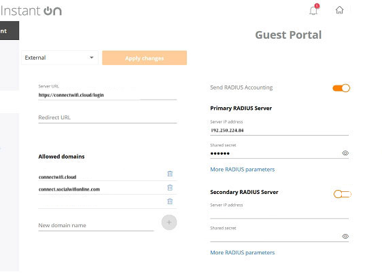Edit the primary Server IP address field
The height and width of the screenshot is (274, 382).
[x=279, y=131]
